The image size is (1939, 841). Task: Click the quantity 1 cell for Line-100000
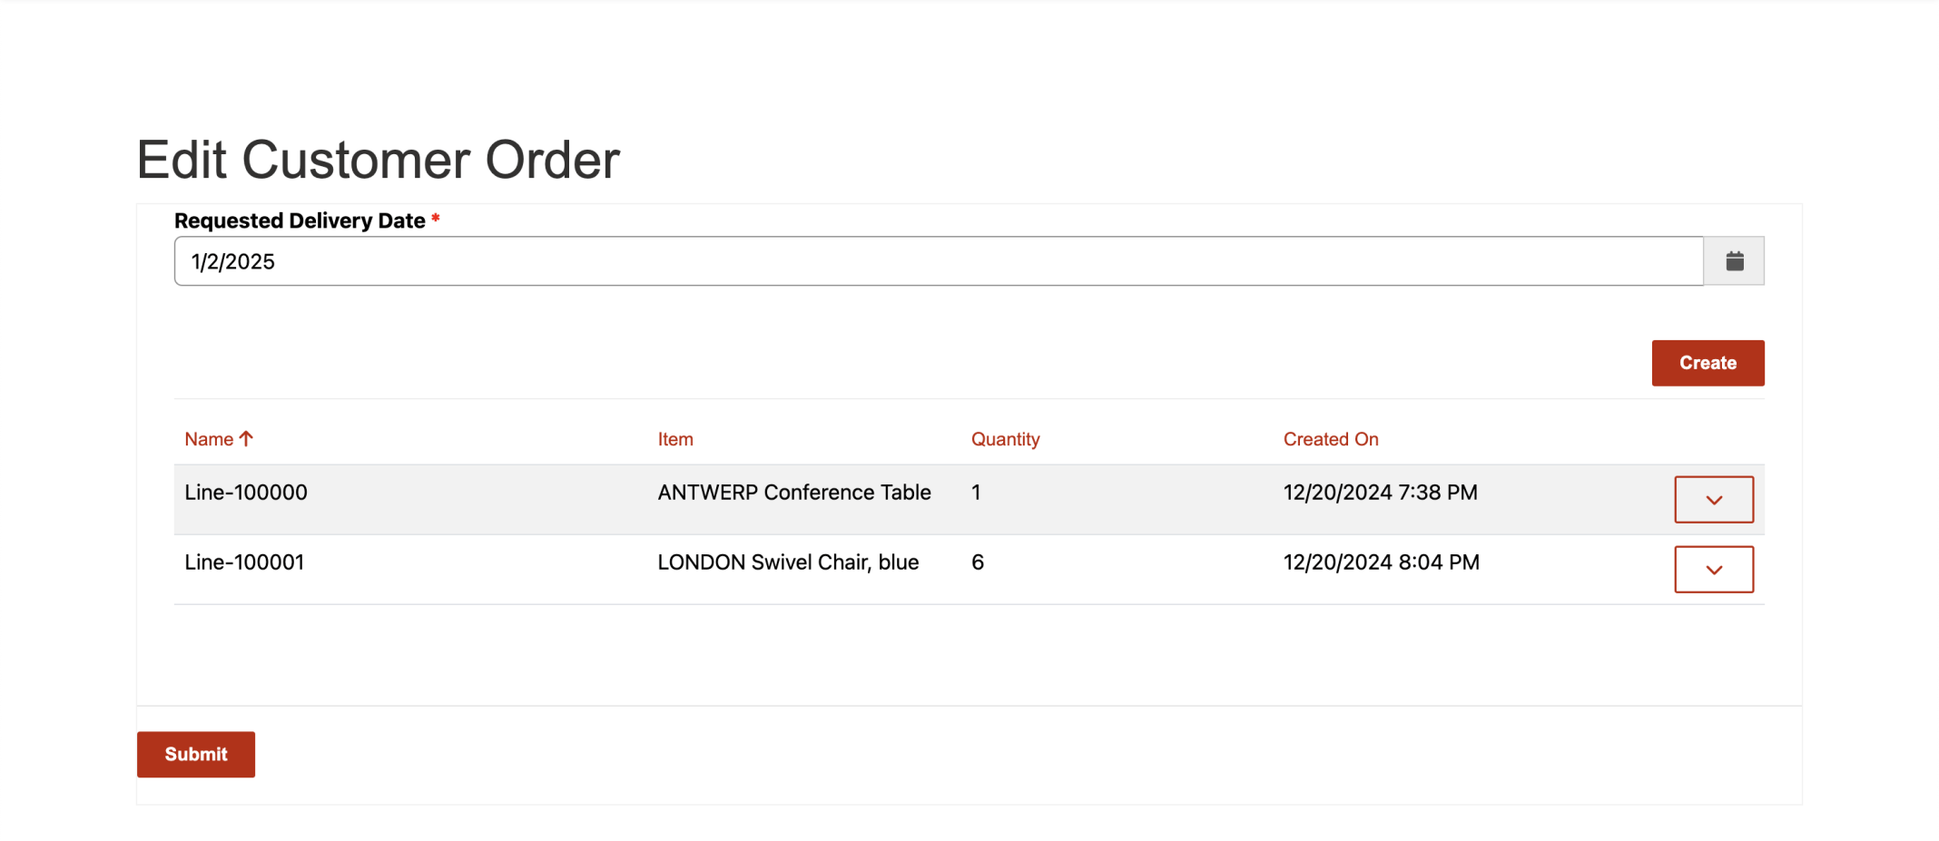point(976,493)
